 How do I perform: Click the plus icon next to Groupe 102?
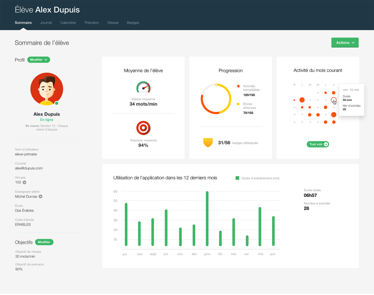(25, 182)
